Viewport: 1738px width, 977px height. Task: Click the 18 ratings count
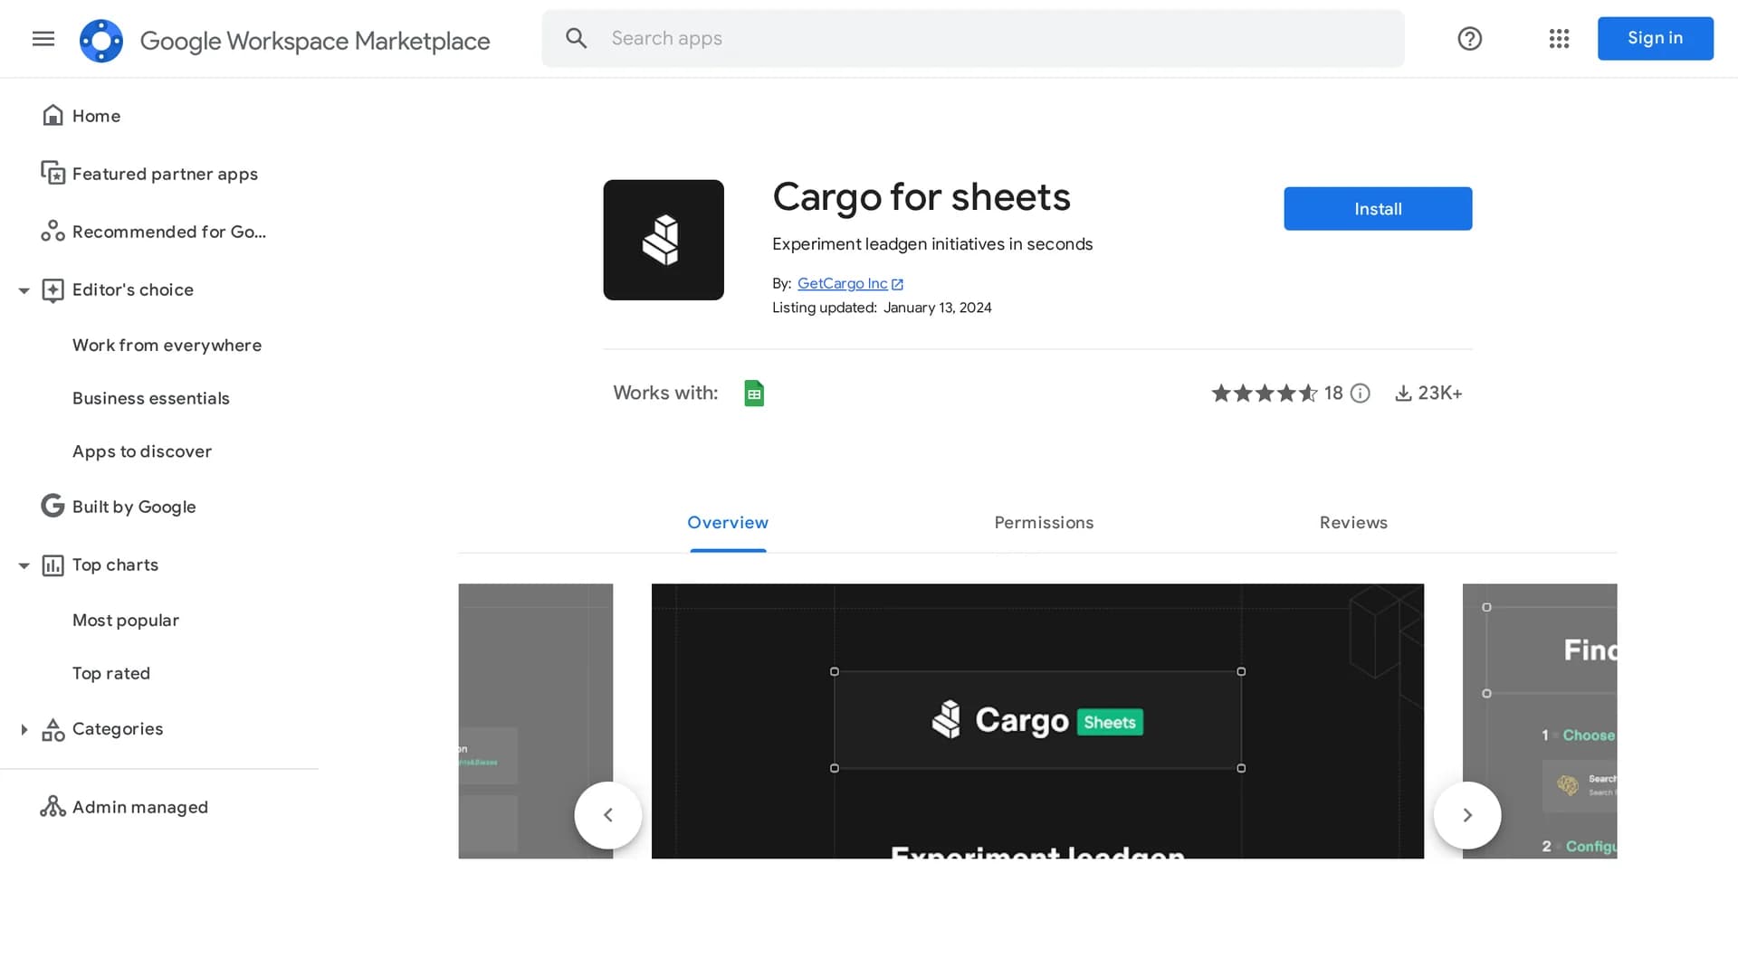(x=1333, y=393)
